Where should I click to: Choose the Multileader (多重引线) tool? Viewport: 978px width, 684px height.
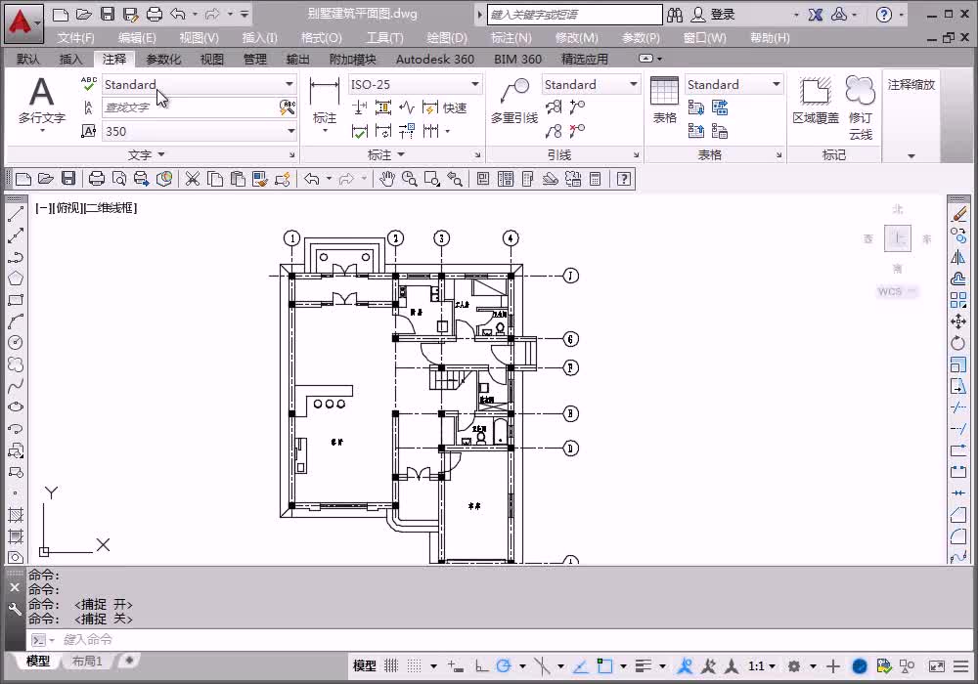tap(513, 101)
